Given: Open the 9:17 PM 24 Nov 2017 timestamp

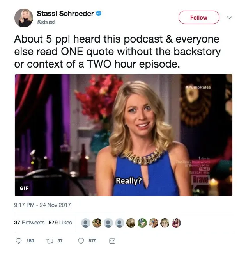Looking at the screenshot, I should tap(42, 205).
